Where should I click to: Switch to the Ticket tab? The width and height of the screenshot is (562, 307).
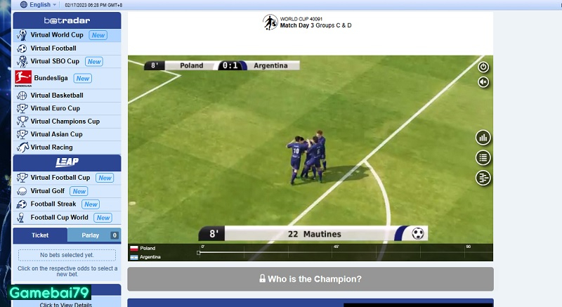pos(40,235)
